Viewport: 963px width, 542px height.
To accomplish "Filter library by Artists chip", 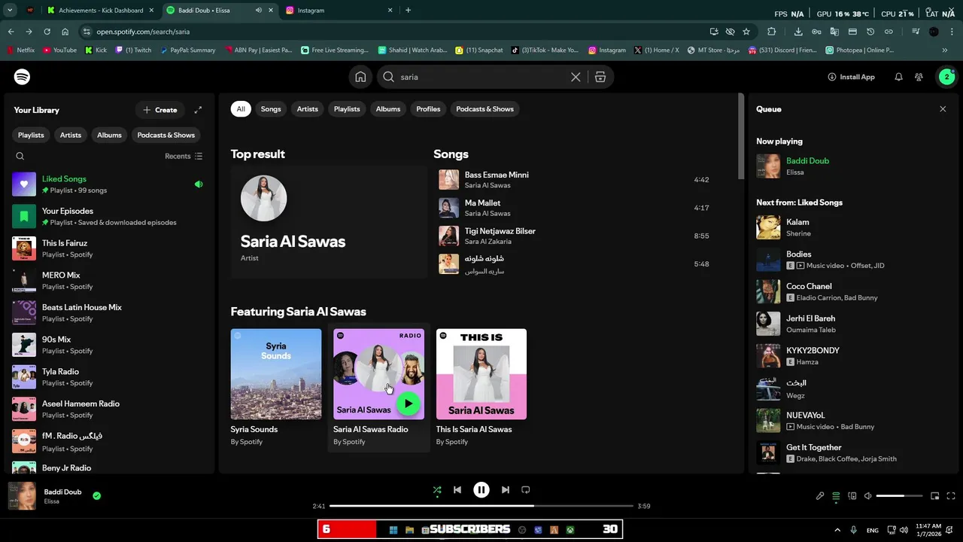I will click(71, 135).
